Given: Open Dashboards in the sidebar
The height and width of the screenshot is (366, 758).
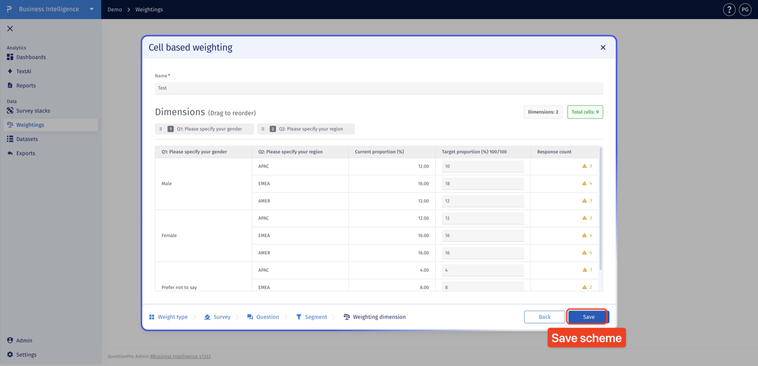Looking at the screenshot, I should pyautogui.click(x=31, y=57).
